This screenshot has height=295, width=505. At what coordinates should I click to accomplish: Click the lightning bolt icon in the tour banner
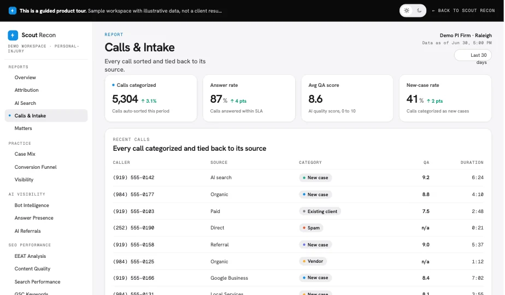(12, 10)
